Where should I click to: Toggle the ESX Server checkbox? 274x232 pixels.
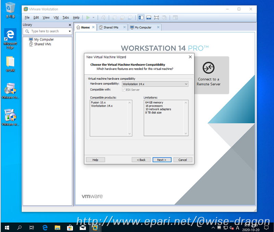(124, 90)
